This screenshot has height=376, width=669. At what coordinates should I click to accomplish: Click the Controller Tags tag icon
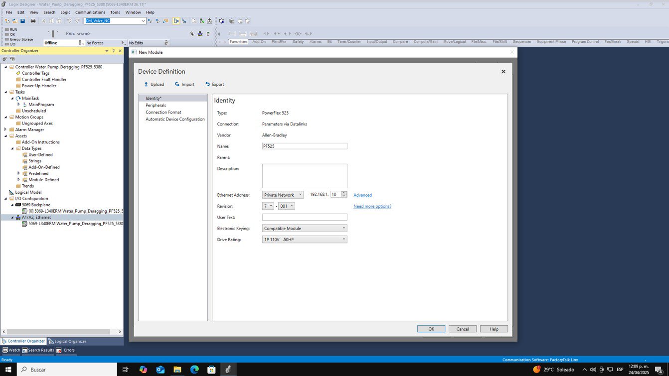click(18, 73)
